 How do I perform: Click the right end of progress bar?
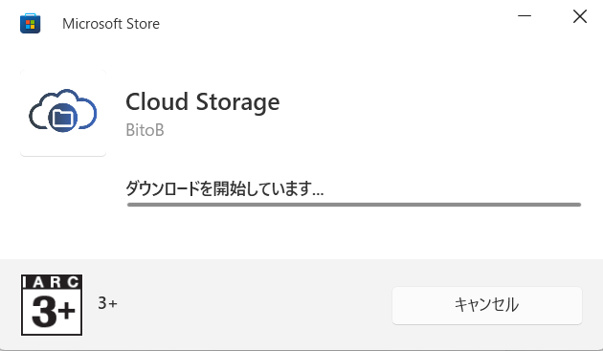(577, 205)
